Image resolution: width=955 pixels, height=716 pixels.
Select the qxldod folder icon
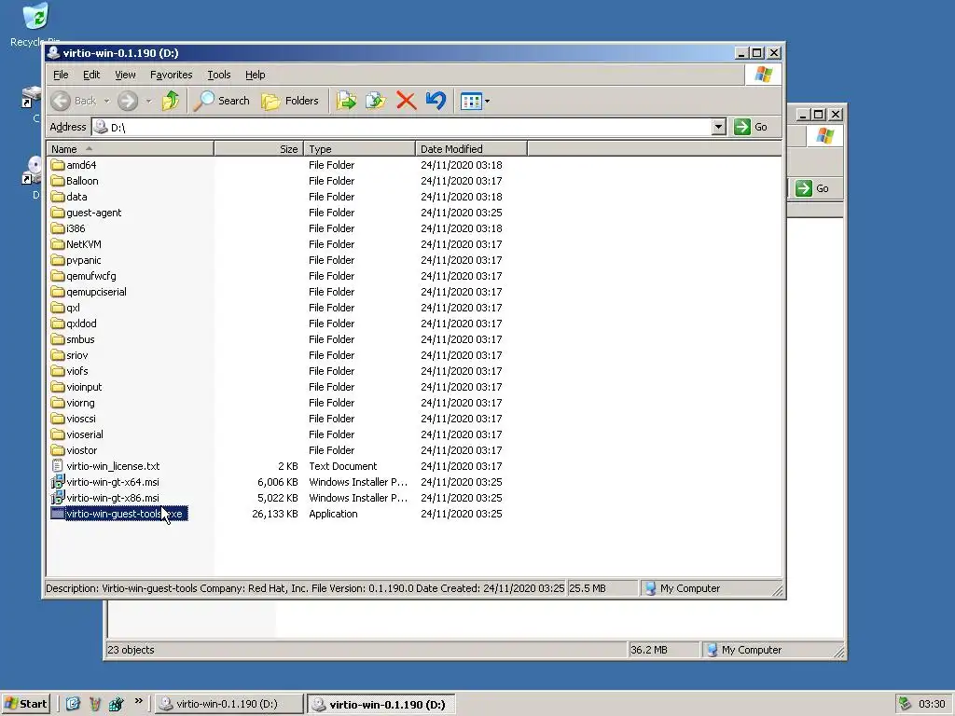point(58,324)
